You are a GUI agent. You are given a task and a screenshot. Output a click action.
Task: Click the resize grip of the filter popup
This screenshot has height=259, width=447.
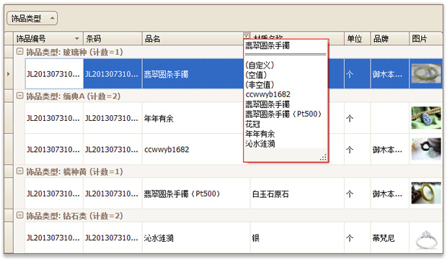(323, 158)
